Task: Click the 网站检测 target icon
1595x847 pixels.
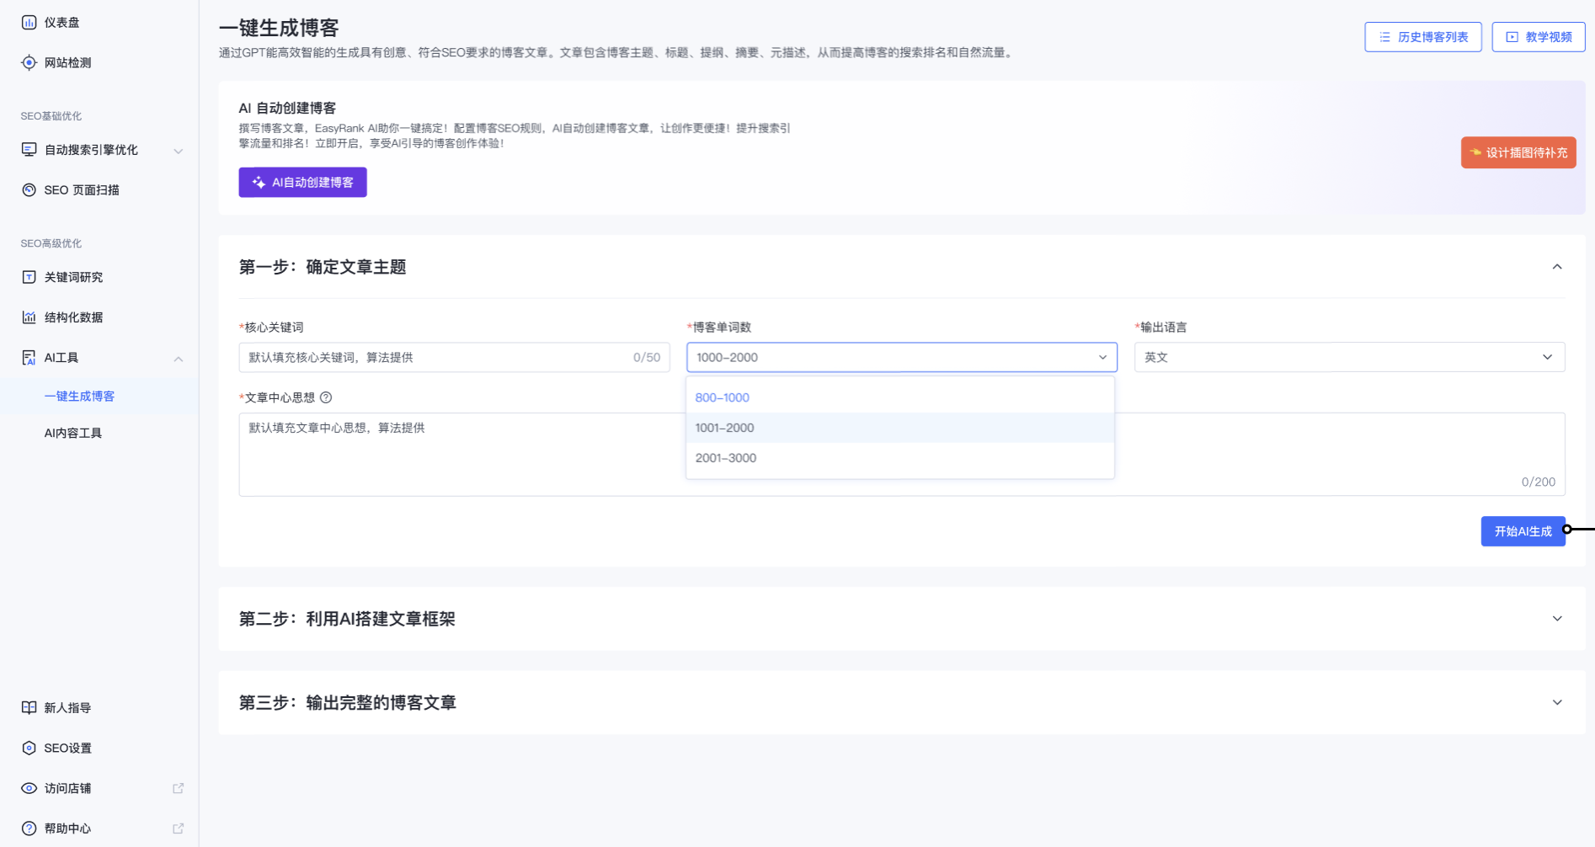Action: [x=29, y=62]
